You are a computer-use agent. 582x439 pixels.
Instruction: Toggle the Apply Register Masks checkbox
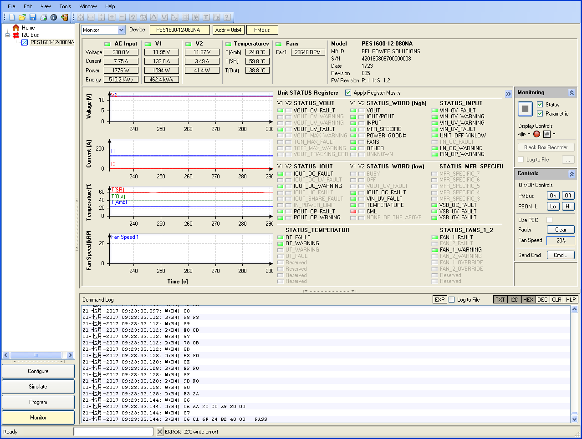pyautogui.click(x=348, y=93)
